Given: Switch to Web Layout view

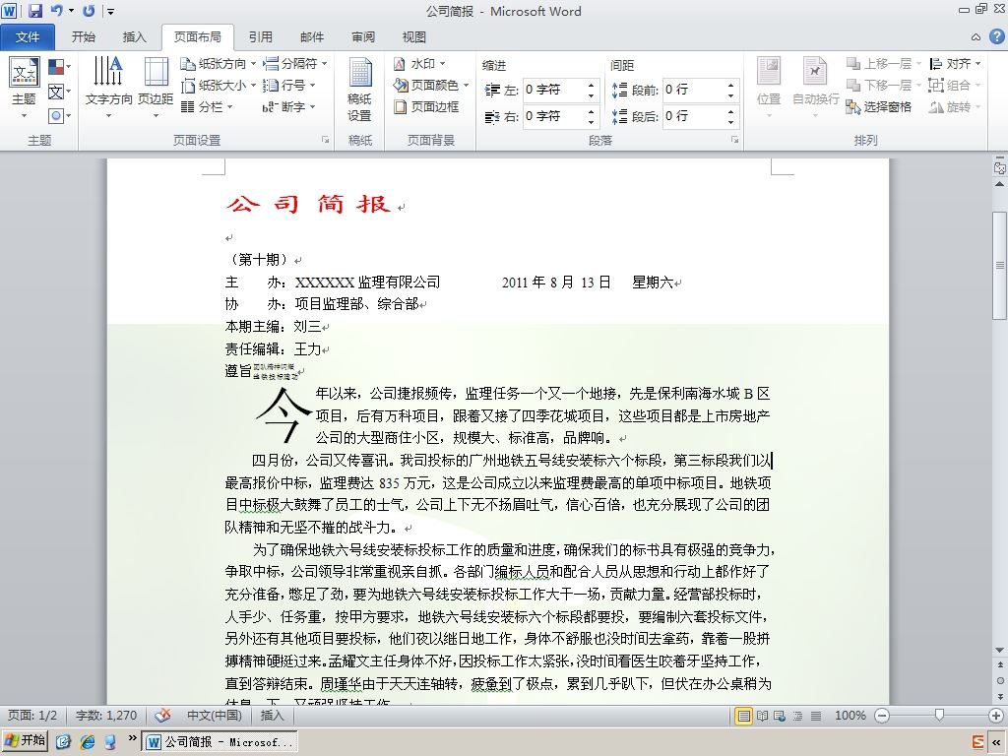Looking at the screenshot, I should (x=780, y=716).
